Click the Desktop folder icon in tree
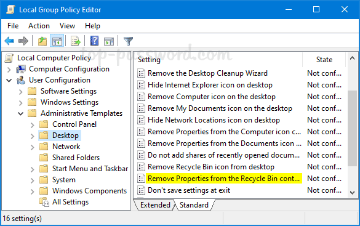 44,135
